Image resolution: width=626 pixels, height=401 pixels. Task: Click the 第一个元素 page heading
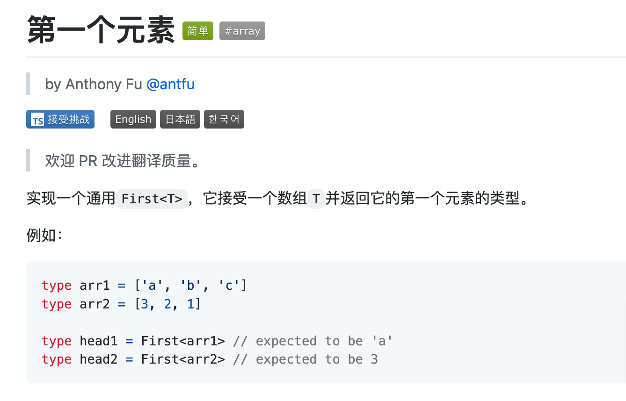(101, 30)
